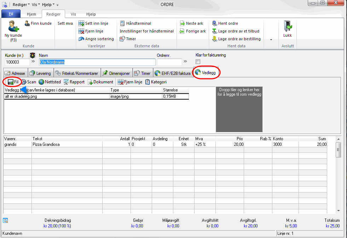Click the Lukk exit icon
Image resolution: width=347 pixels, height=238 pixels.
pyautogui.click(x=287, y=27)
